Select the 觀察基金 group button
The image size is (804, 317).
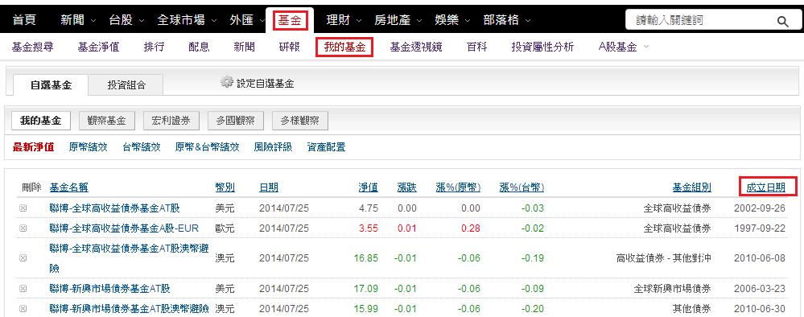(x=107, y=121)
